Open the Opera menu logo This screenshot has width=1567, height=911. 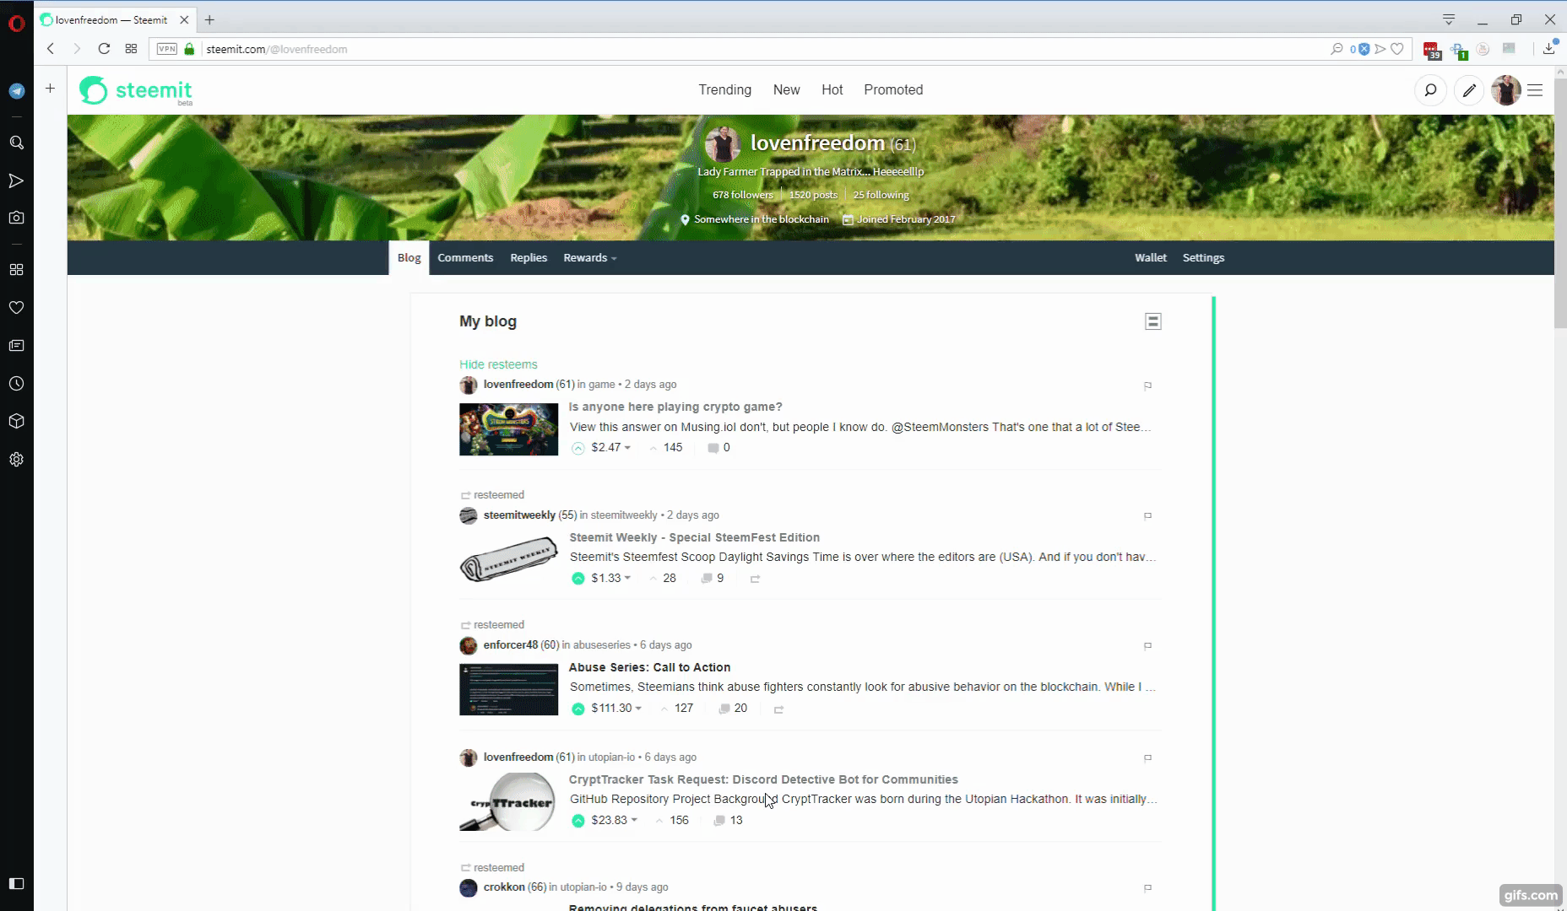[x=17, y=23]
